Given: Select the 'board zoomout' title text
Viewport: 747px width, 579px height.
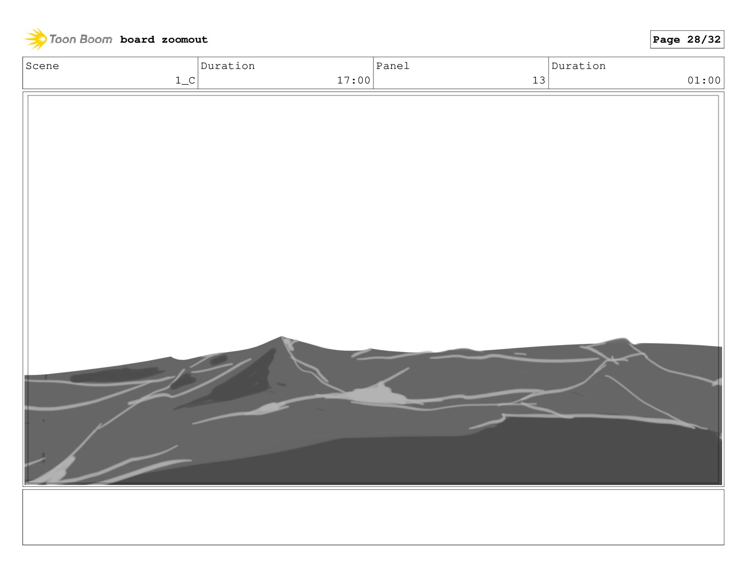Looking at the screenshot, I should (x=164, y=39).
